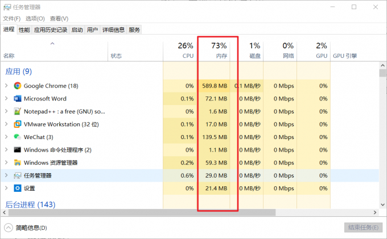Click the Microsoft Word process icon
Screen dimensions: 387x239
point(18,99)
